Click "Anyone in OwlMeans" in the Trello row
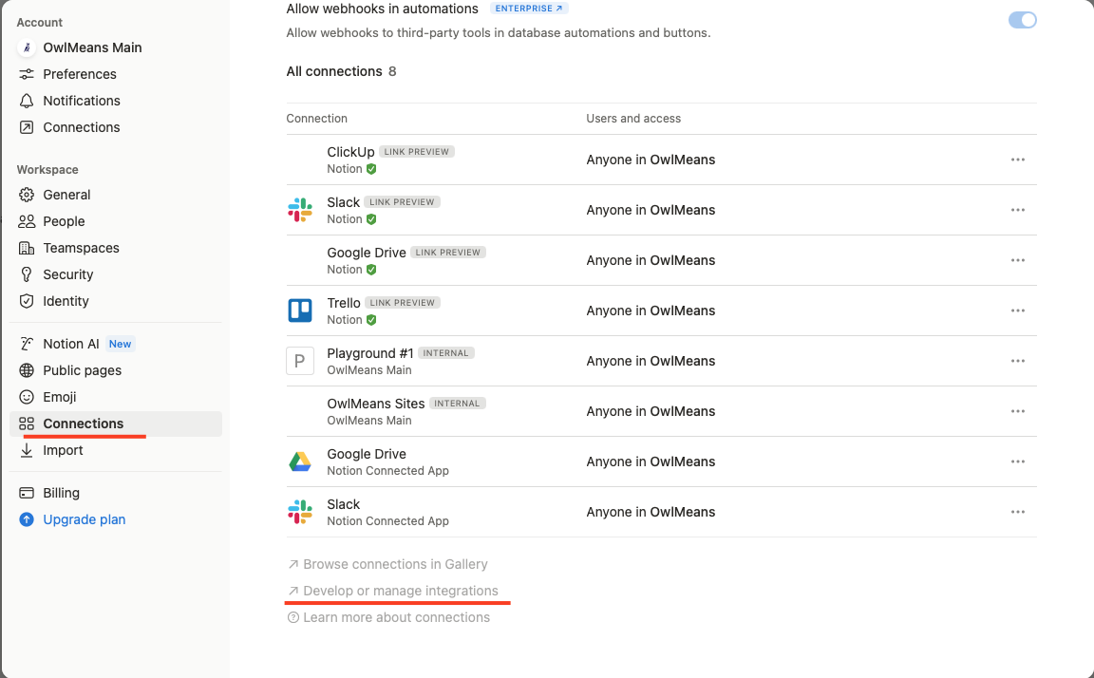1094x678 pixels. coord(651,311)
